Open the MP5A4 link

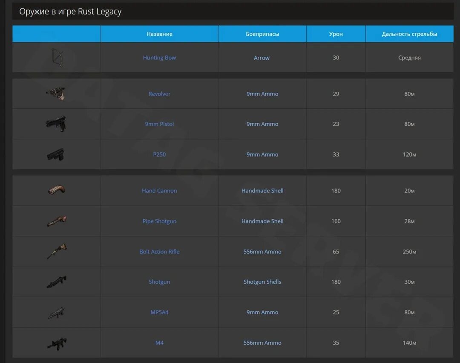(159, 312)
